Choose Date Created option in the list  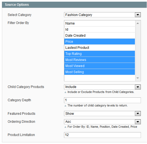(x=99, y=36)
